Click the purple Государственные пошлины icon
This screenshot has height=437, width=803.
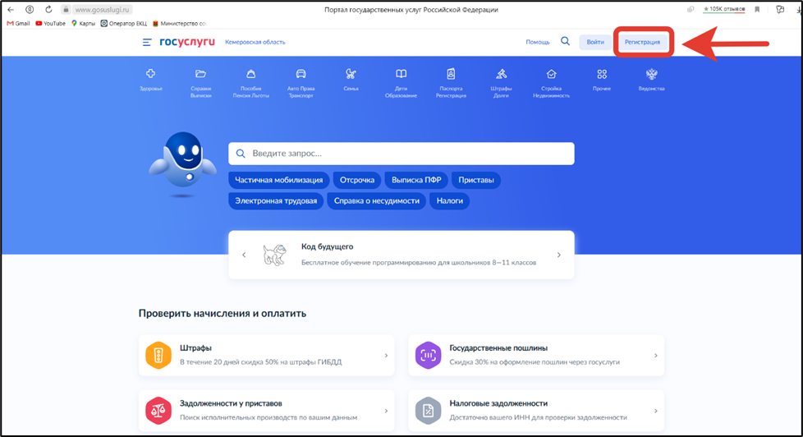(428, 355)
